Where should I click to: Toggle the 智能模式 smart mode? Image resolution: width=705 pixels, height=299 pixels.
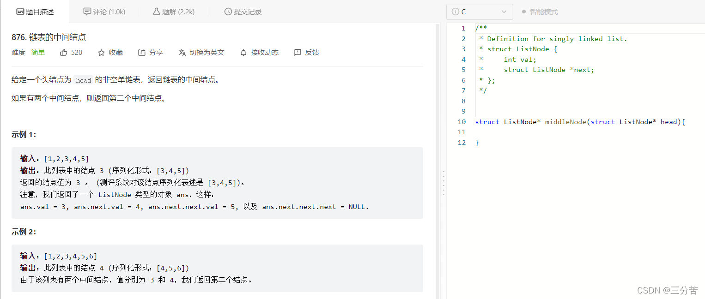(x=540, y=12)
